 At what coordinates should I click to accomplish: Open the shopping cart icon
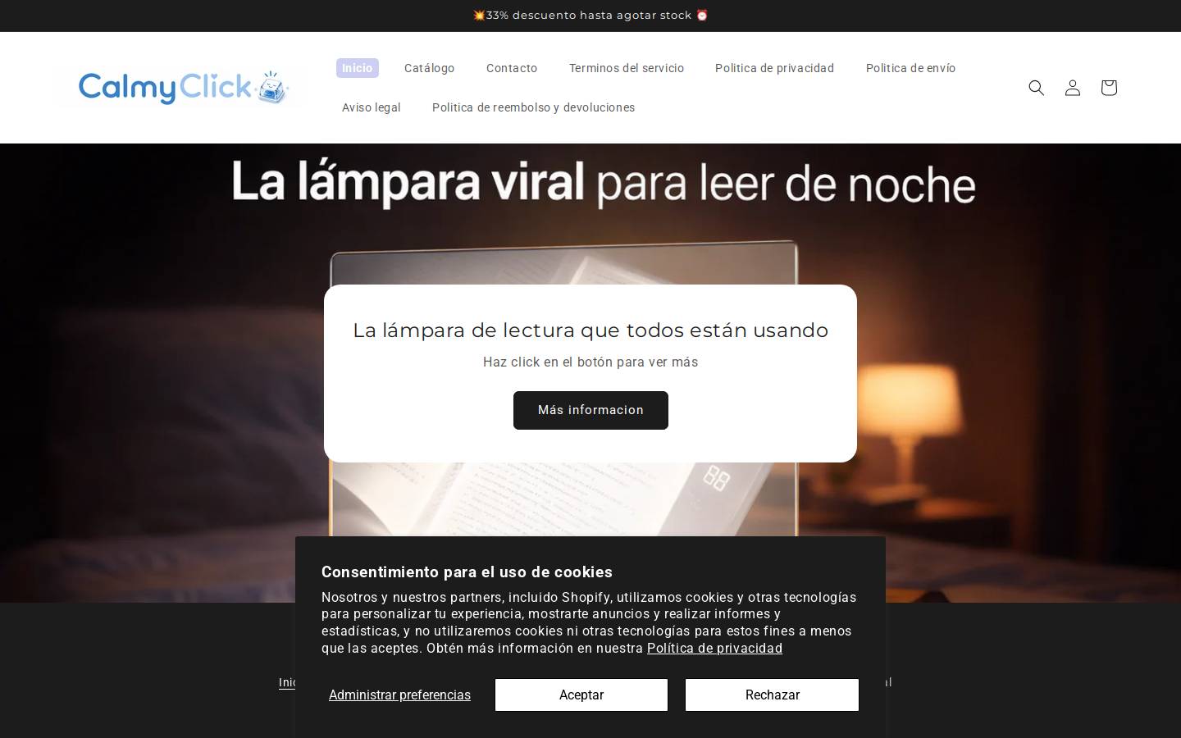[1109, 88]
